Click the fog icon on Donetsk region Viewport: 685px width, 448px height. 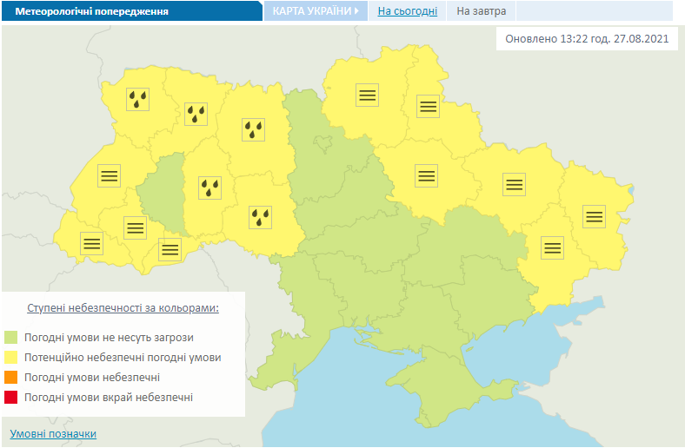point(552,247)
